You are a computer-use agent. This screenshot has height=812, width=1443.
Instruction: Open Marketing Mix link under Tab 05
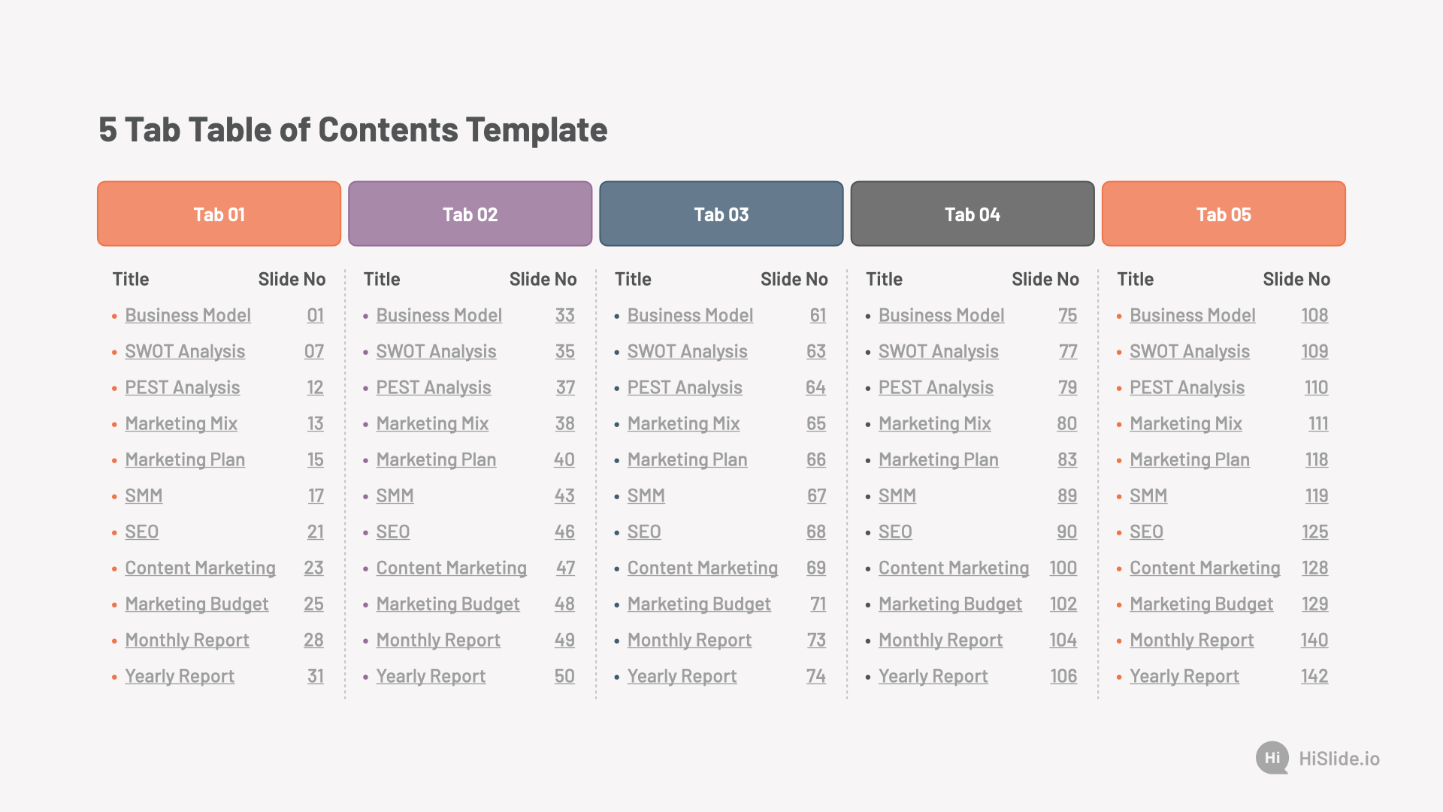pos(1185,423)
